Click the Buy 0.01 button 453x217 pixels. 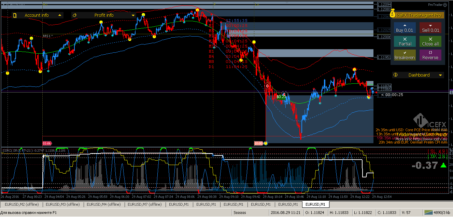[x=405, y=28]
